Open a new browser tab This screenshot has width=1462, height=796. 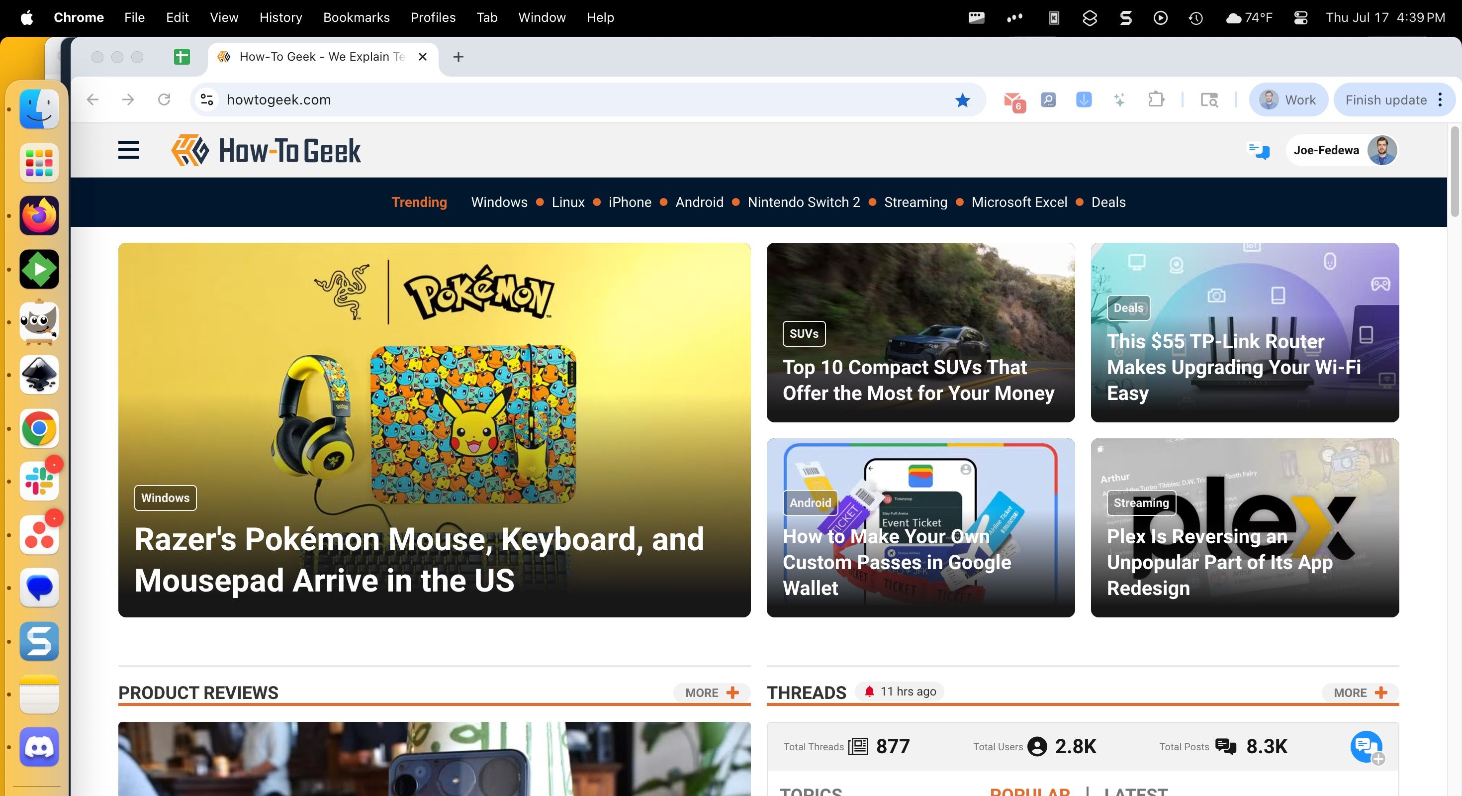458,57
